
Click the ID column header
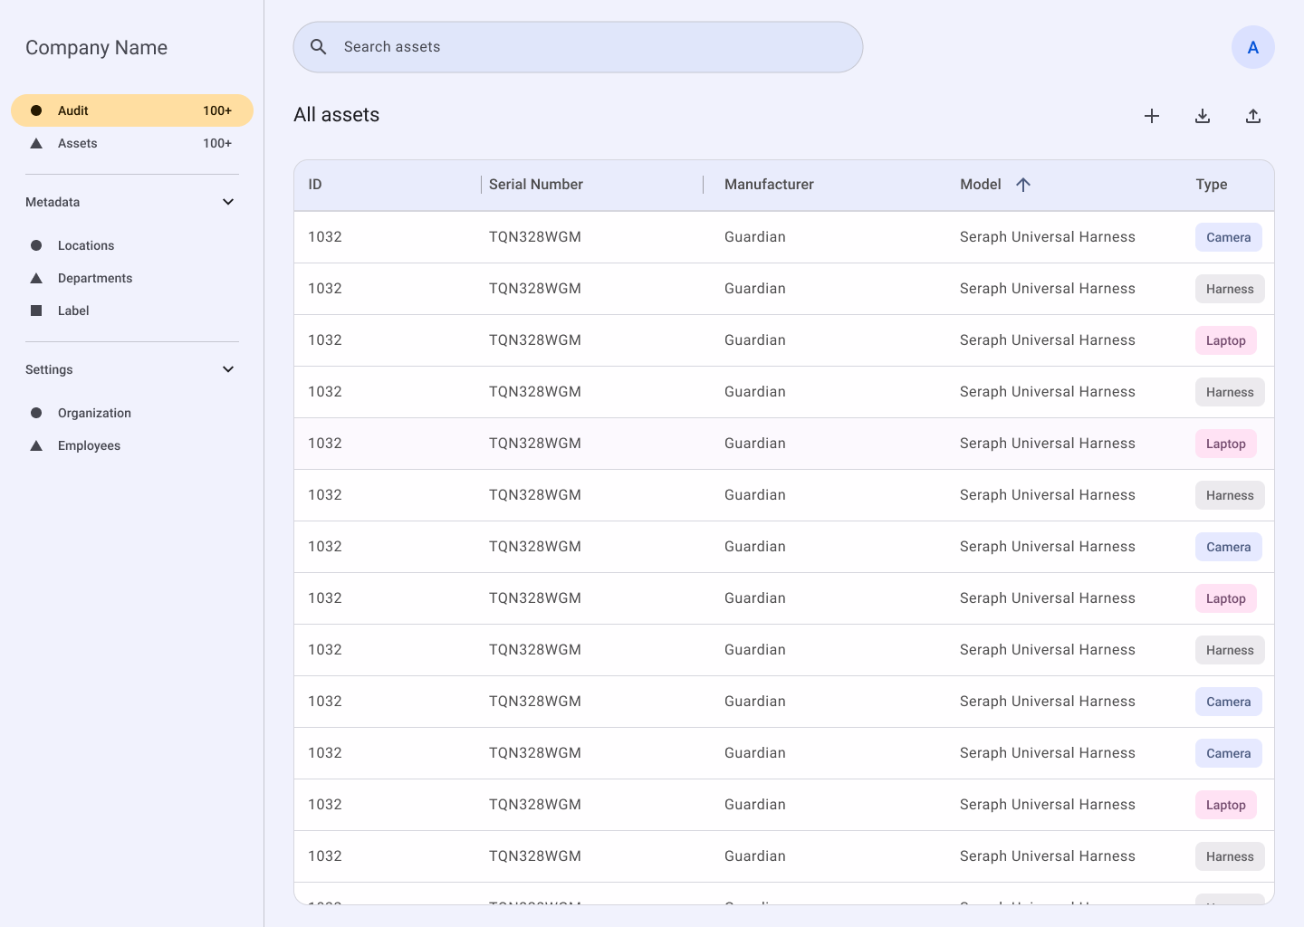(x=315, y=185)
